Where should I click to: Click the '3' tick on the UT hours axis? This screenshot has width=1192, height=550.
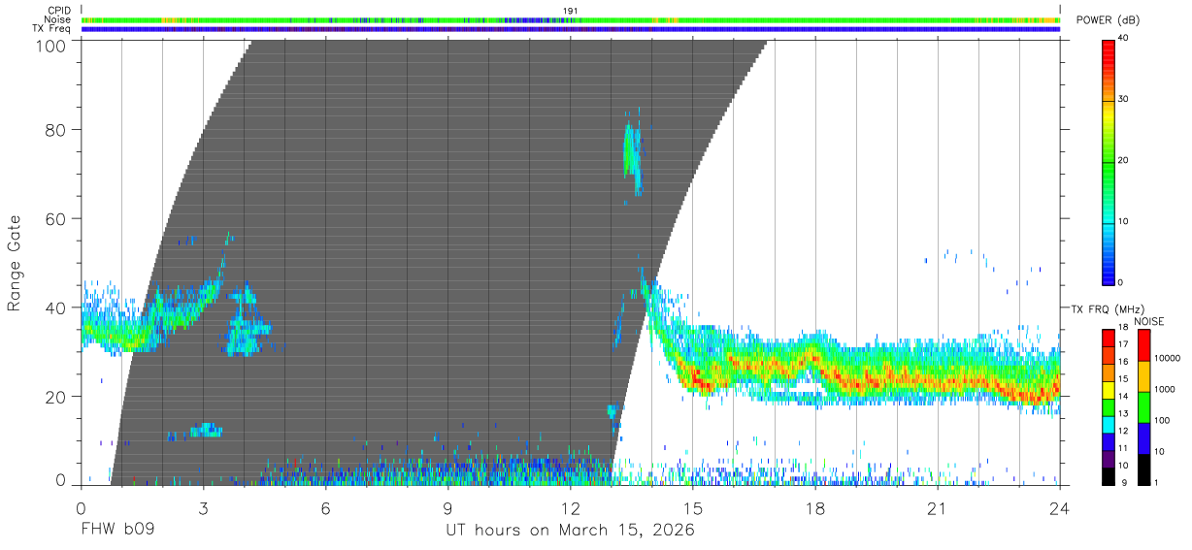point(204,508)
